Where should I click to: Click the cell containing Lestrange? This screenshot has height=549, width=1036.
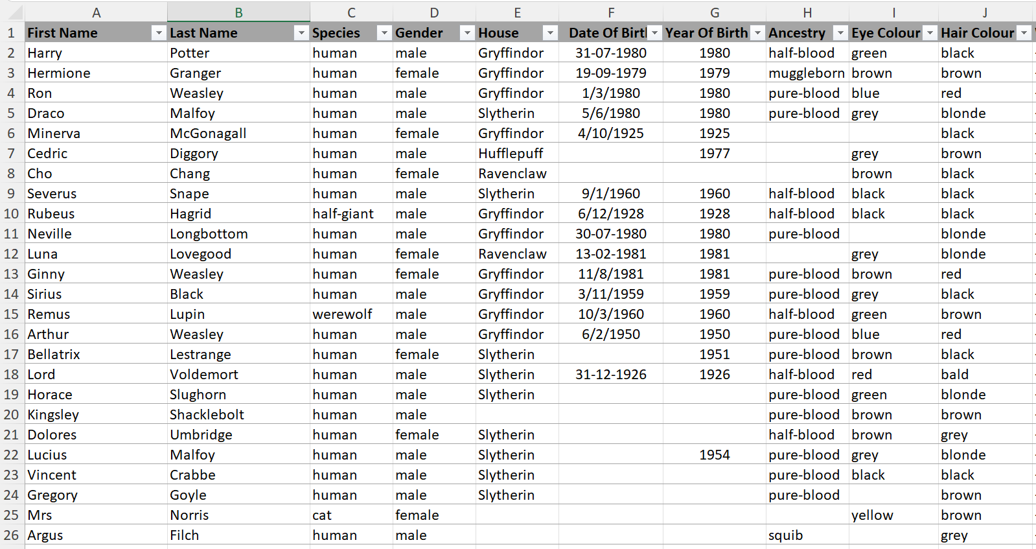point(238,355)
